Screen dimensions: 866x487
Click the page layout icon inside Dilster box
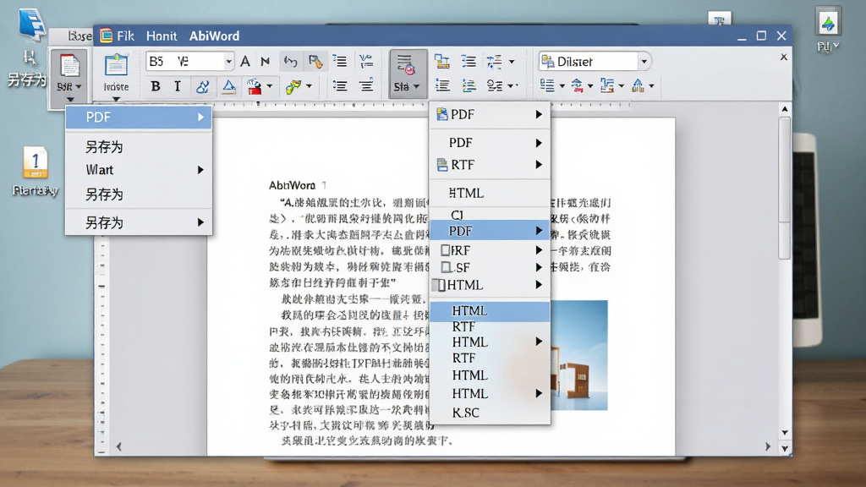pyautogui.click(x=547, y=61)
